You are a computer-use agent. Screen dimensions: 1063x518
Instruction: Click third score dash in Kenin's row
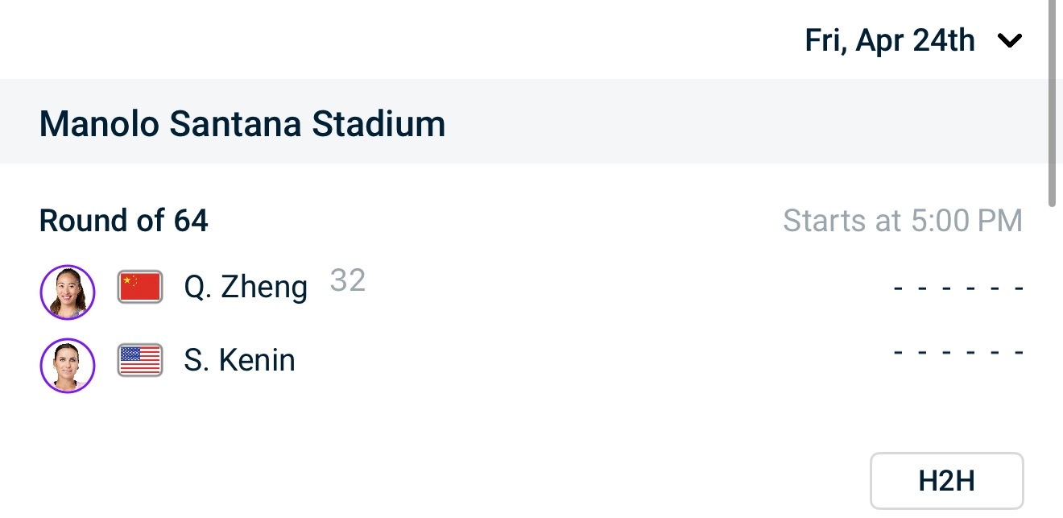947,353
